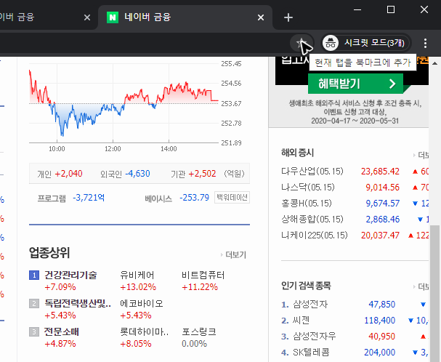Open the 전문소매 sector link

click(61, 331)
